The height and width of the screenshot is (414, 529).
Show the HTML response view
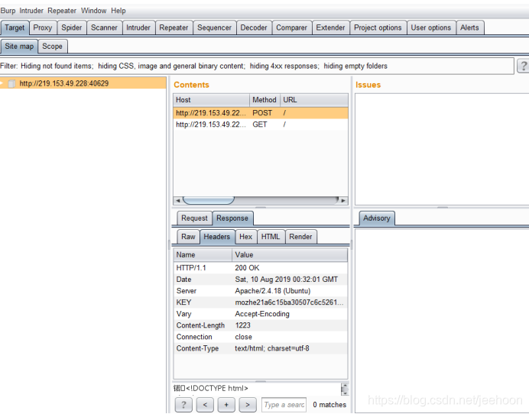pyautogui.click(x=271, y=237)
